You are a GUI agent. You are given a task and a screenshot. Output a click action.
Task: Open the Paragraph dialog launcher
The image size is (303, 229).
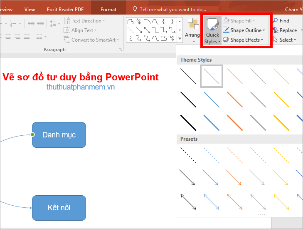[x=121, y=50]
